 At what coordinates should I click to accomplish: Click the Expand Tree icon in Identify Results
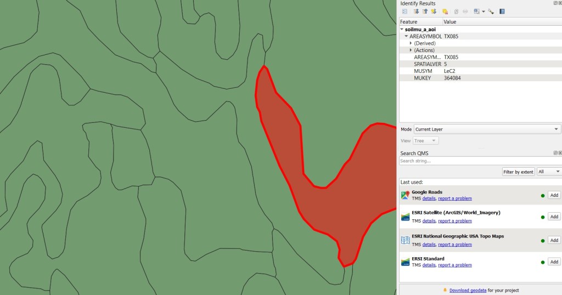416,11
